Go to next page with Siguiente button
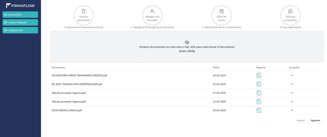The height and width of the screenshot is (137, 327). (315, 120)
